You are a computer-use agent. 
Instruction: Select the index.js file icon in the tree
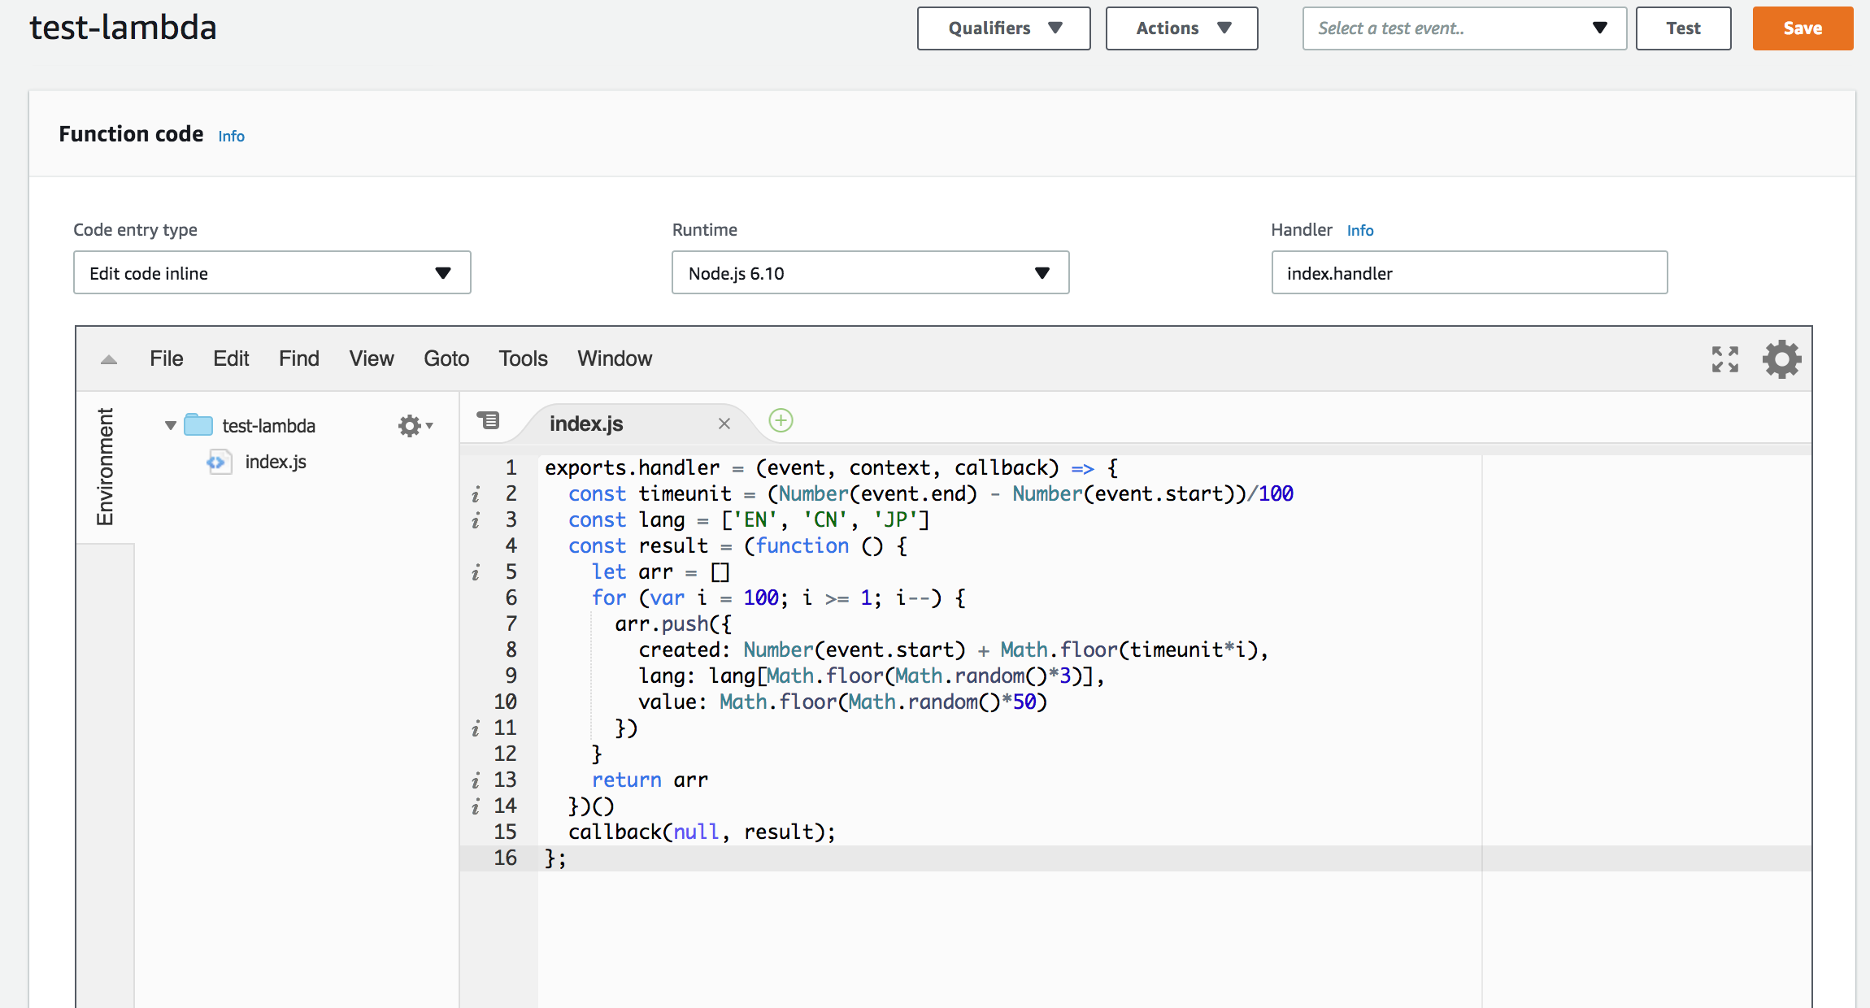[217, 462]
